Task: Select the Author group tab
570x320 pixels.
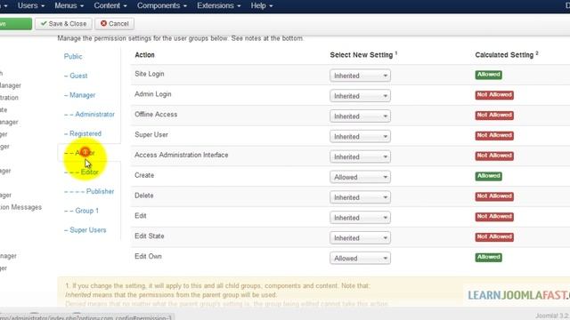Action: (x=79, y=153)
